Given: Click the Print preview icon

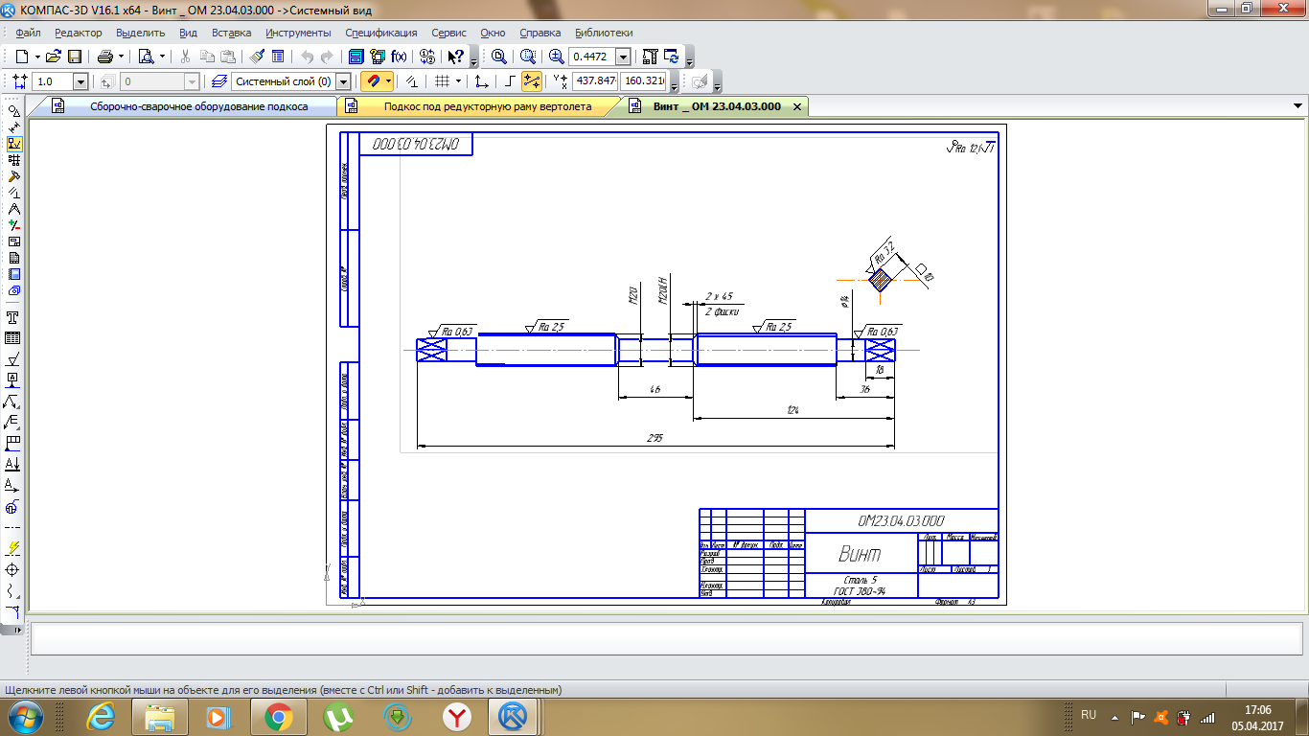Looking at the screenshot, I should (146, 57).
